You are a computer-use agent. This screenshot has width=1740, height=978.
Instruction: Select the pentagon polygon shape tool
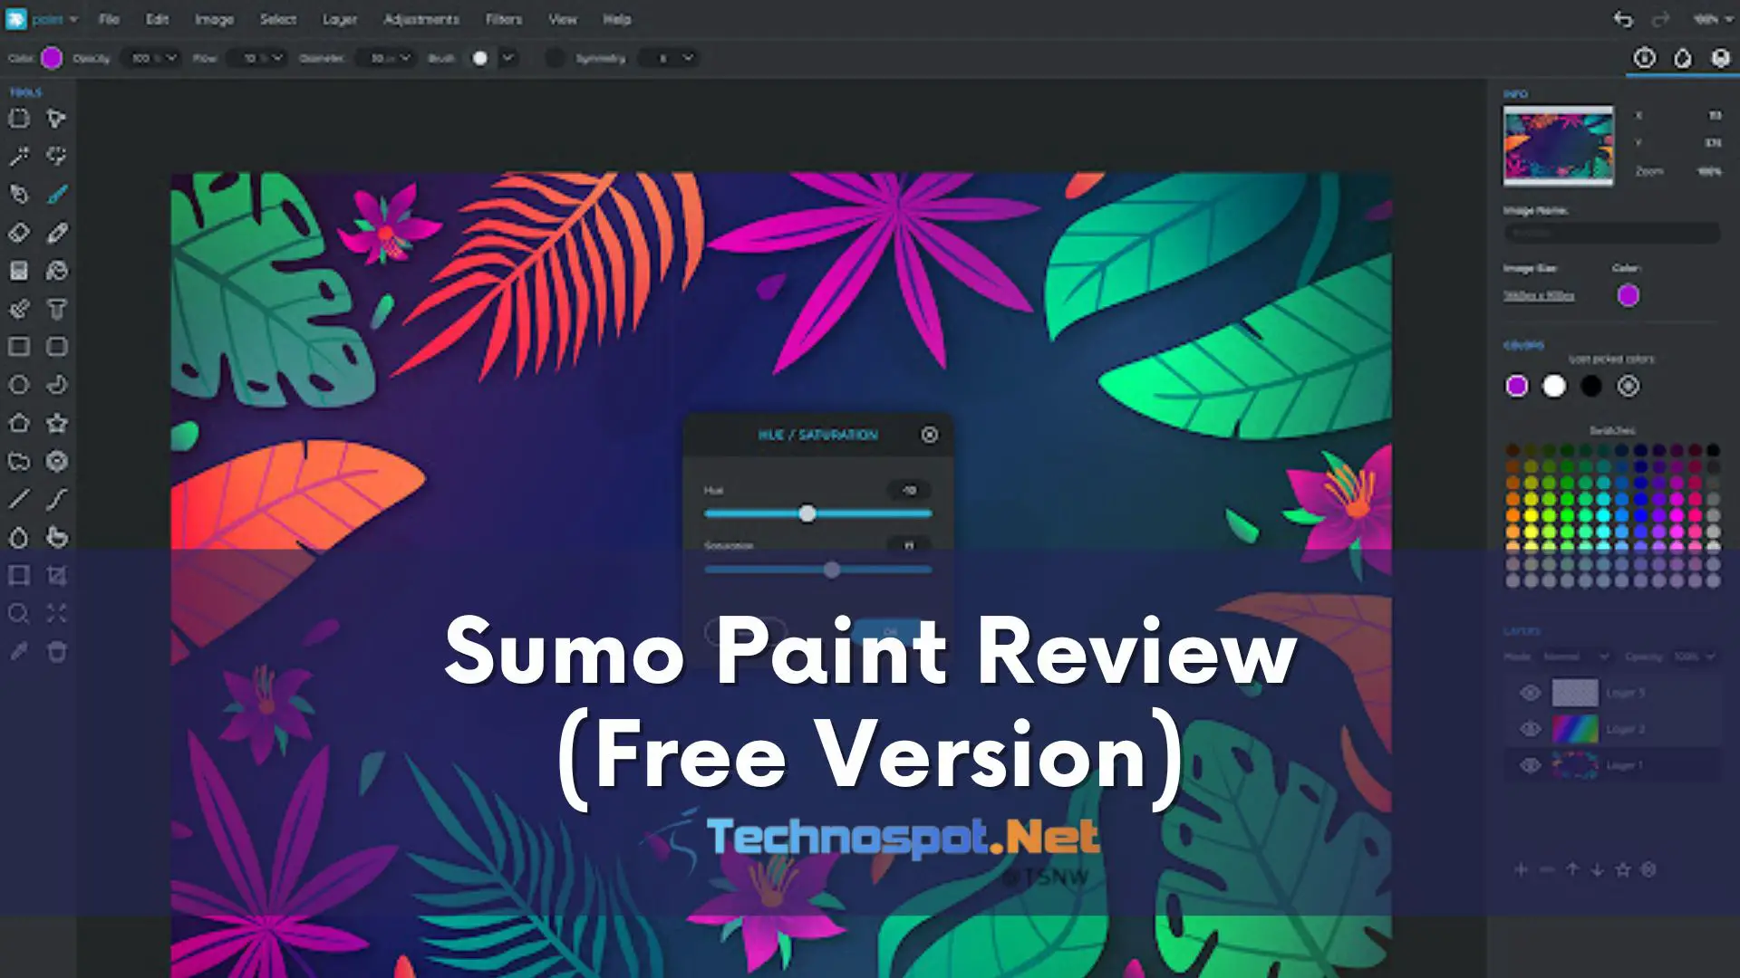click(x=19, y=423)
